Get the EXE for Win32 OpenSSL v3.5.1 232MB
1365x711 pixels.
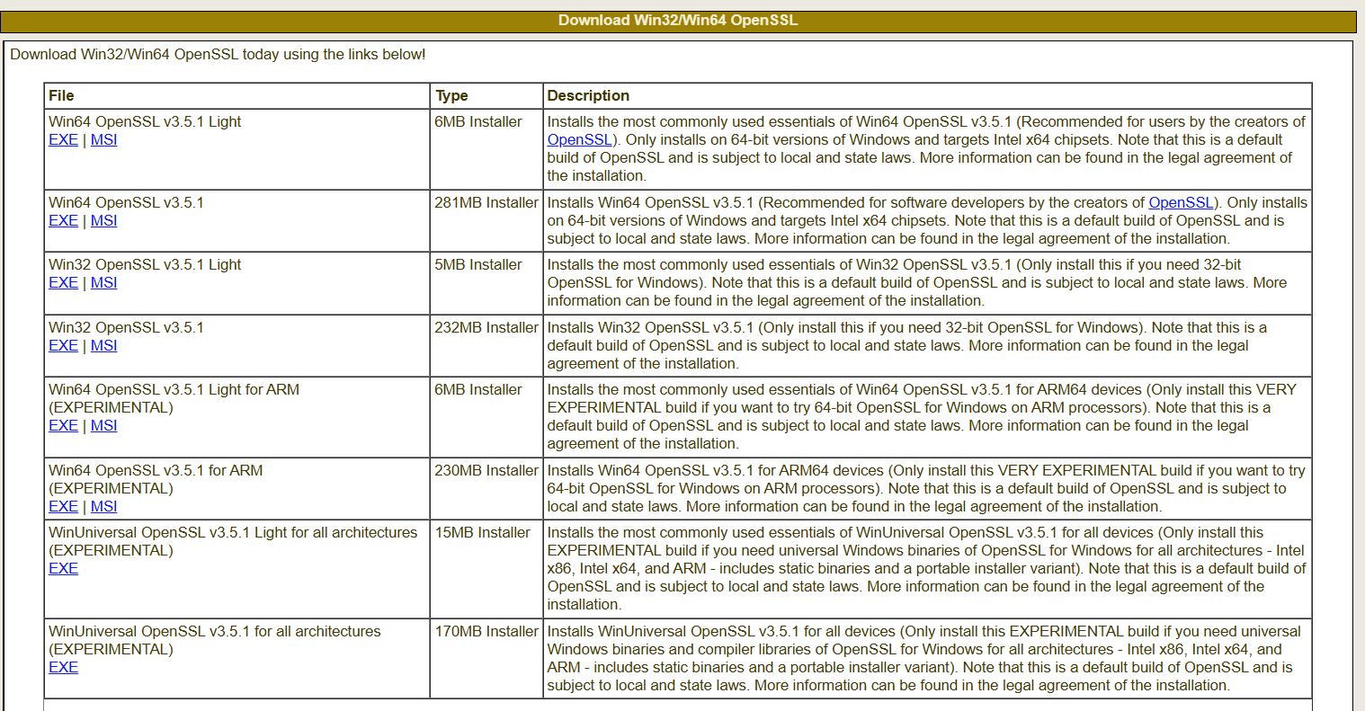(x=63, y=346)
